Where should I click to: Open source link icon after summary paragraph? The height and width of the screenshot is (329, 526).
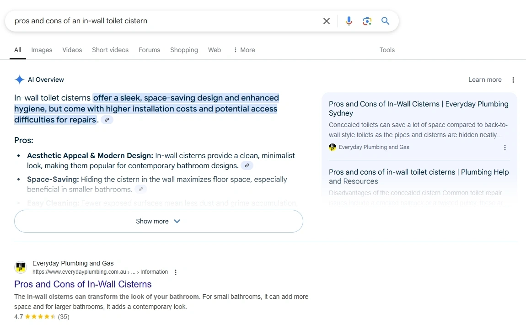tap(107, 120)
